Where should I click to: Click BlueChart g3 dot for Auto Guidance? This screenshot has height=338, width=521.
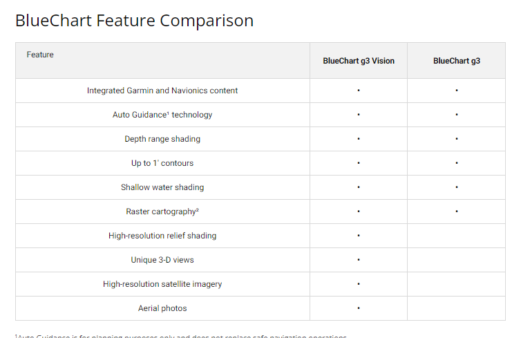[x=457, y=115]
